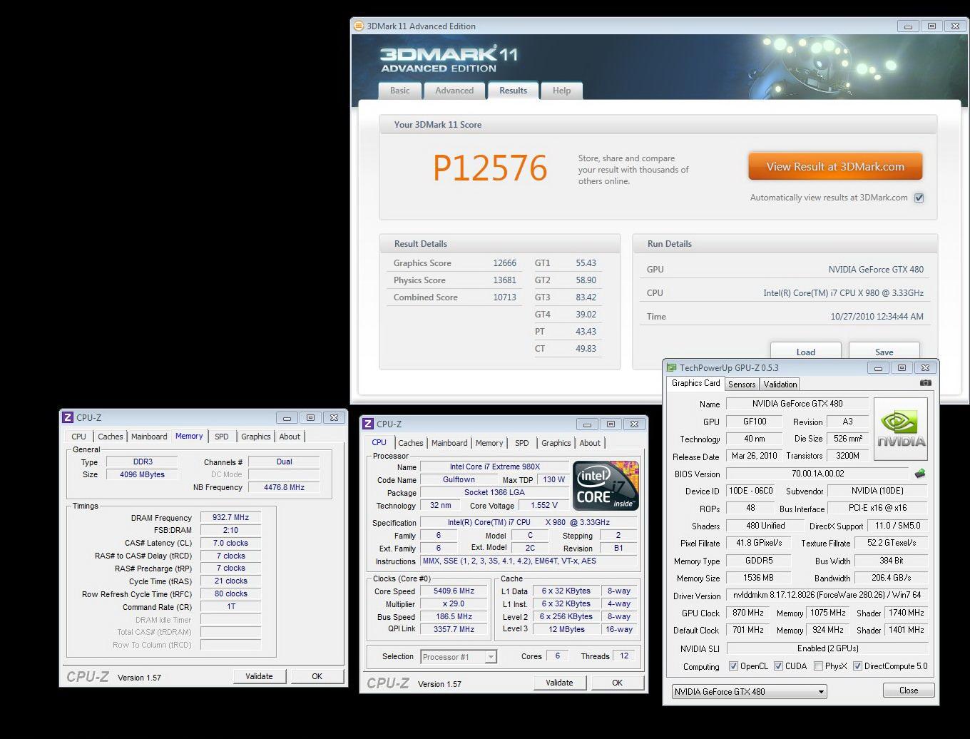Open the Sensors tab in GPU-Z

(742, 384)
